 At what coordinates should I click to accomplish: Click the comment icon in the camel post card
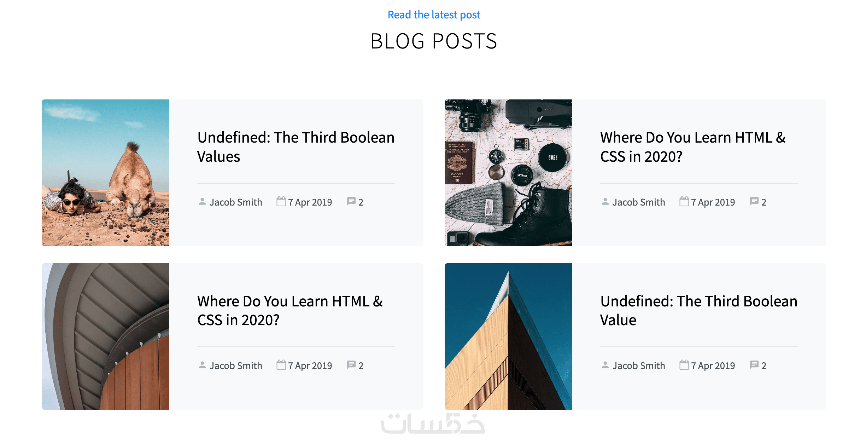pyautogui.click(x=351, y=202)
